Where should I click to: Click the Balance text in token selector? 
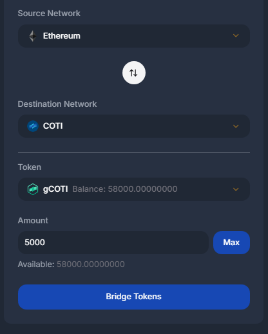pos(125,189)
